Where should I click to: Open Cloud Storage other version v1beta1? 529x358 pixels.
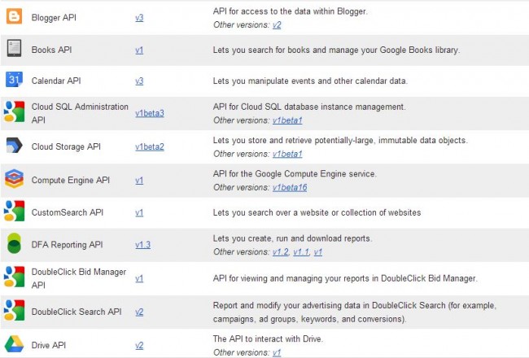coord(287,154)
